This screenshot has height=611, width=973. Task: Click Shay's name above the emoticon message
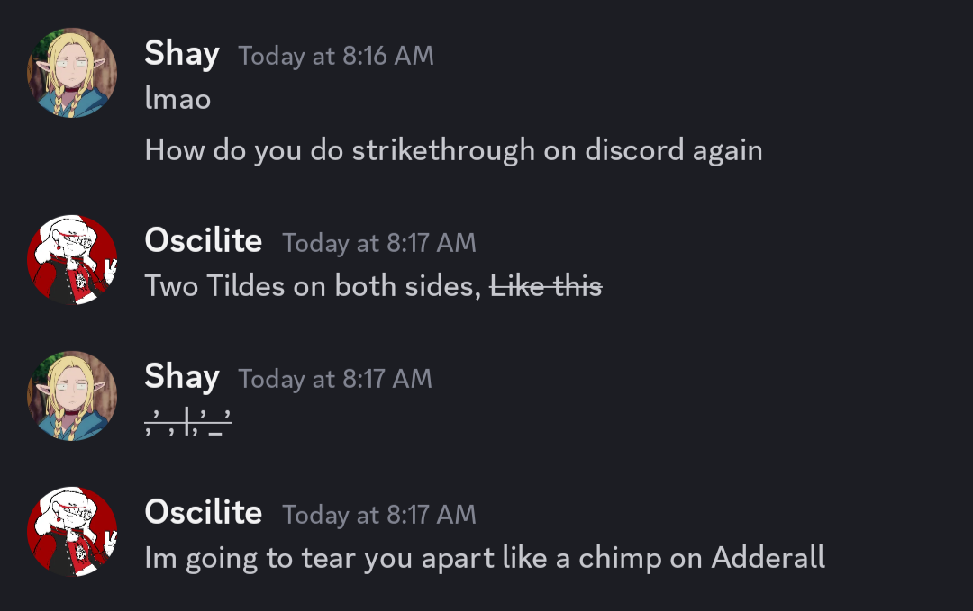[181, 376]
